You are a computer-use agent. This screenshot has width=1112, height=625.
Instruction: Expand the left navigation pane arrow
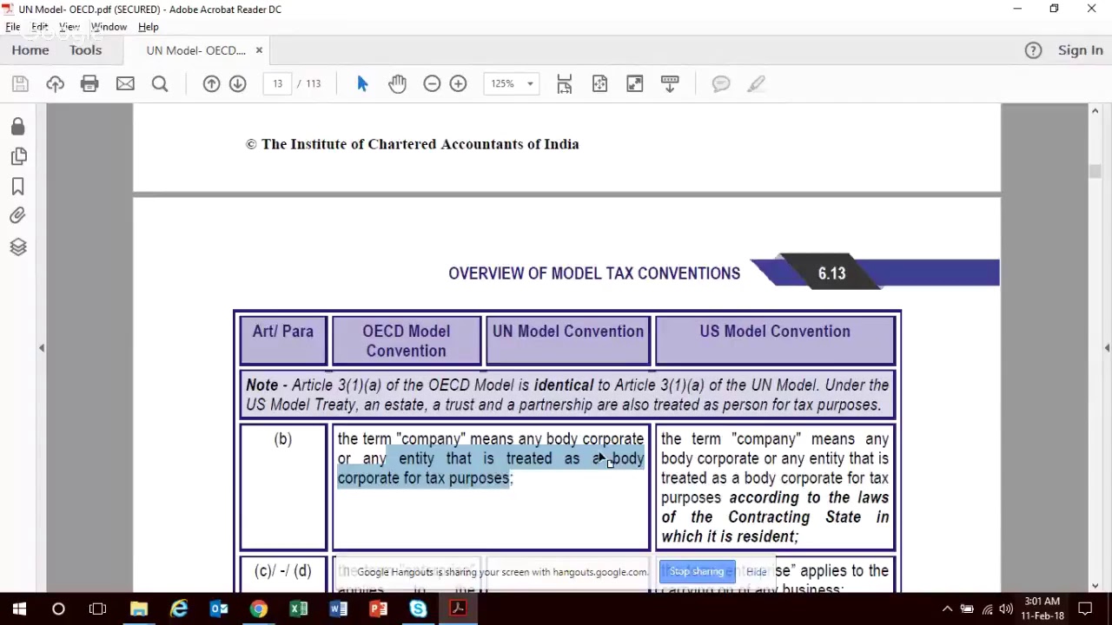point(41,347)
